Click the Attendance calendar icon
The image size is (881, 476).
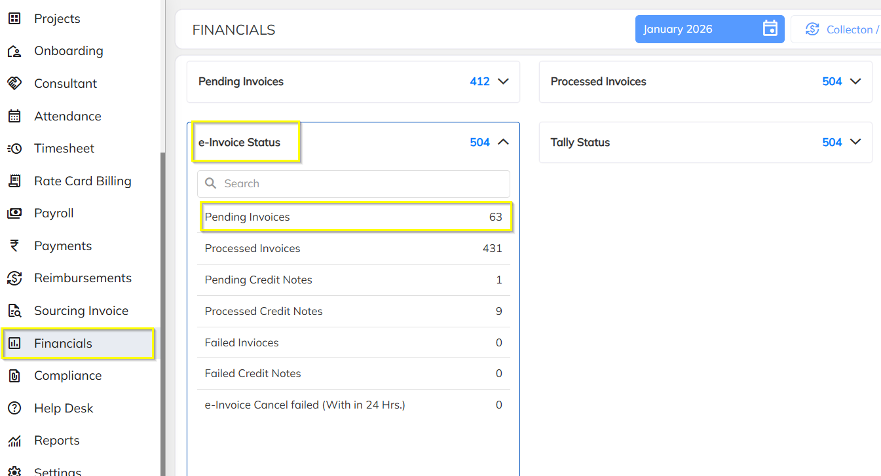pos(14,116)
